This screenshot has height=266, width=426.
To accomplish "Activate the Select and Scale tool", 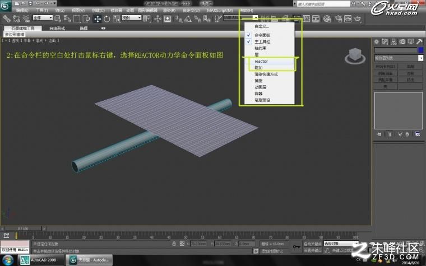I will [116, 18].
